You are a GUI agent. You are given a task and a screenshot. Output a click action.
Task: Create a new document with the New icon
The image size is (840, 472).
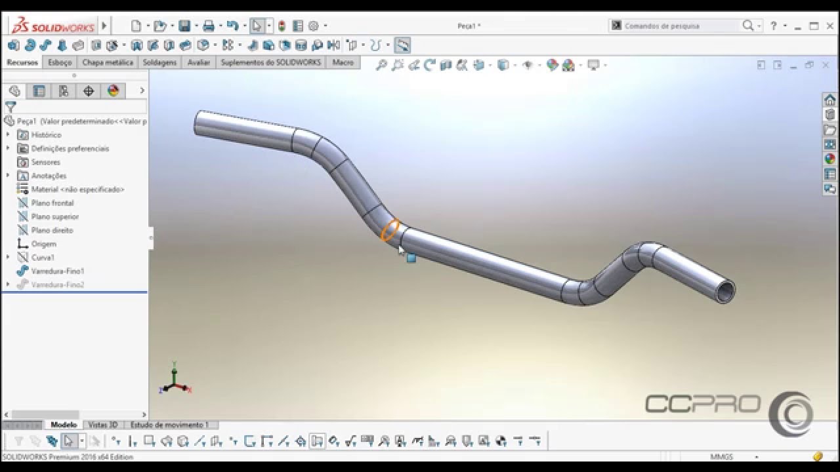pos(136,26)
